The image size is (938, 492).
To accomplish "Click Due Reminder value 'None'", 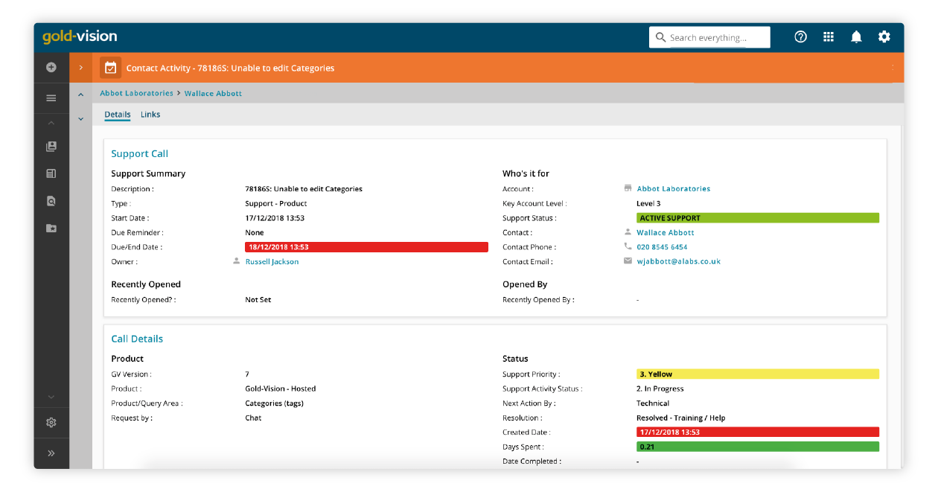I will click(255, 233).
